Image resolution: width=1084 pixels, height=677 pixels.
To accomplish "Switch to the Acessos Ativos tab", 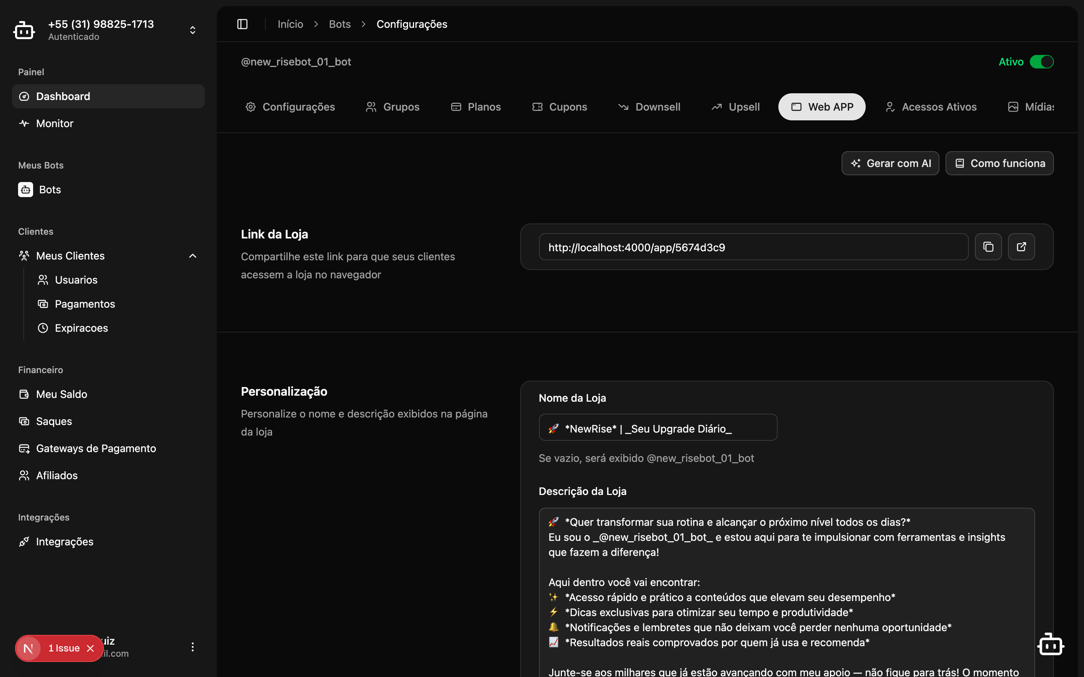I will (931, 107).
